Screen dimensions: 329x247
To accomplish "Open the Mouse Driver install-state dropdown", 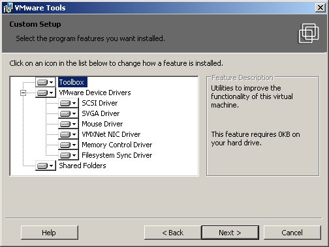I will point(68,124).
